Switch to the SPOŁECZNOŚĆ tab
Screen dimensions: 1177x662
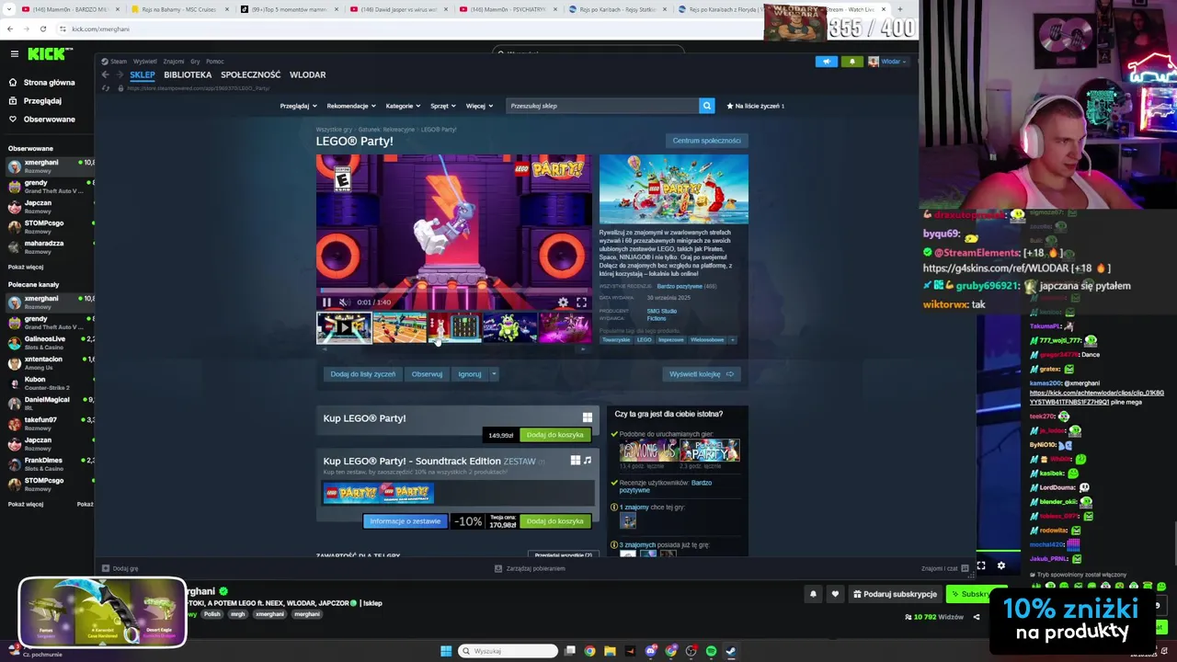pyautogui.click(x=250, y=74)
